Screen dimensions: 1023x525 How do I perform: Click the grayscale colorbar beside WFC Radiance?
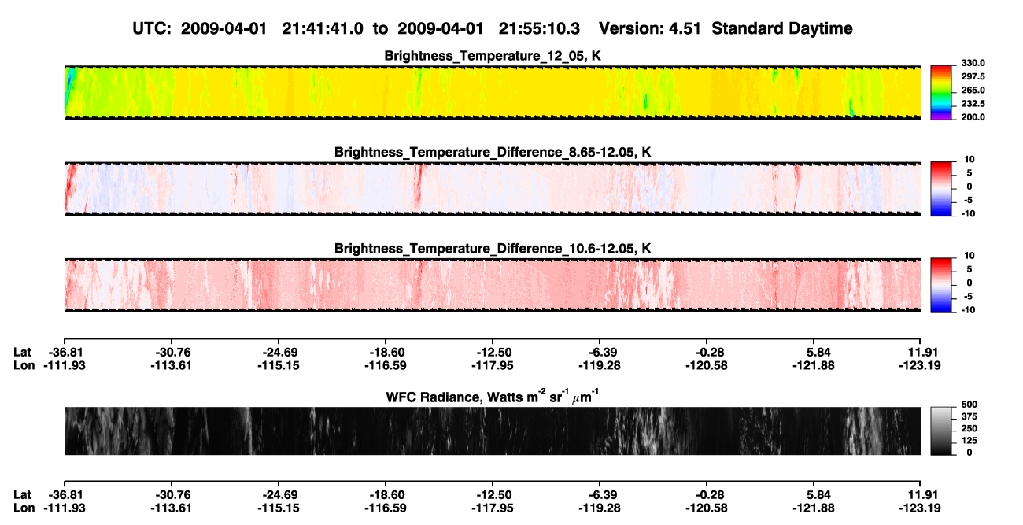[941, 431]
